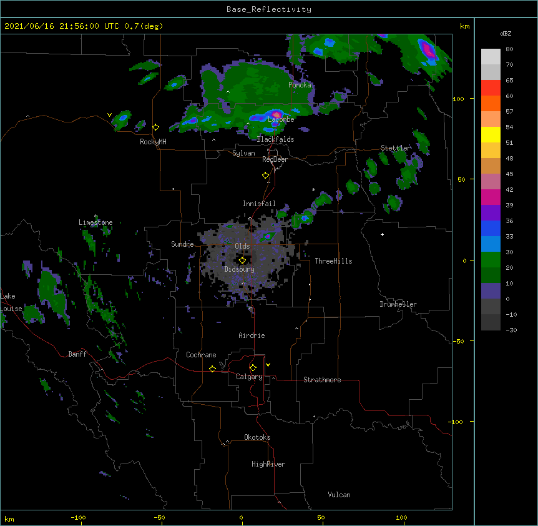
Task: Click the RockyMH label
Action: click(x=153, y=142)
